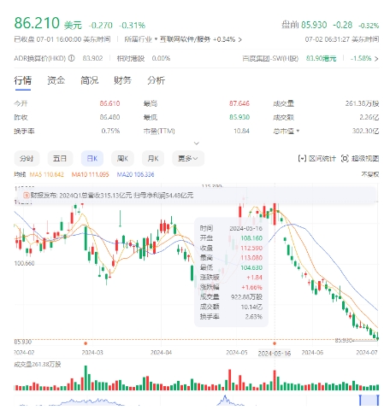The width and height of the screenshot is (390, 410).
Task: Open the 财务 tab
Action: (x=122, y=80)
